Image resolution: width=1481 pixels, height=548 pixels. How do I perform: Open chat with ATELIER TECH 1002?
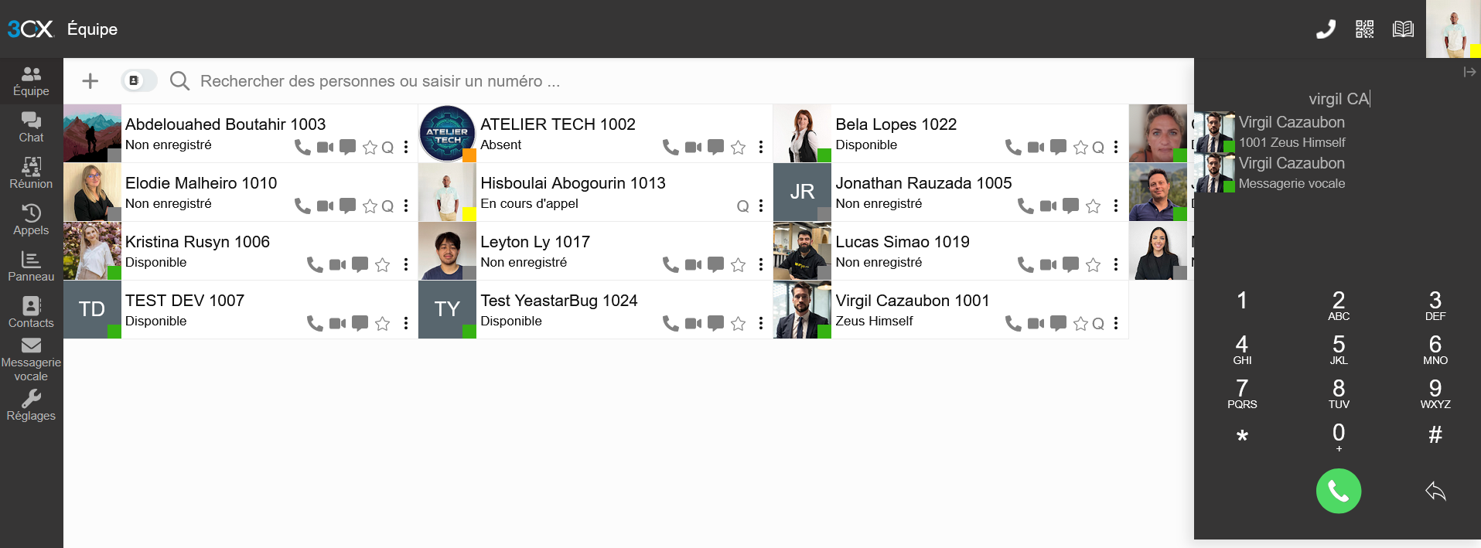coord(716,147)
